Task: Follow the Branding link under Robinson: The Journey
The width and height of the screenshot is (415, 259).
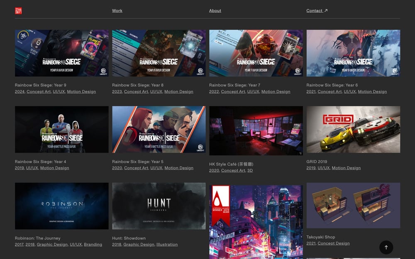Action: coord(93,244)
